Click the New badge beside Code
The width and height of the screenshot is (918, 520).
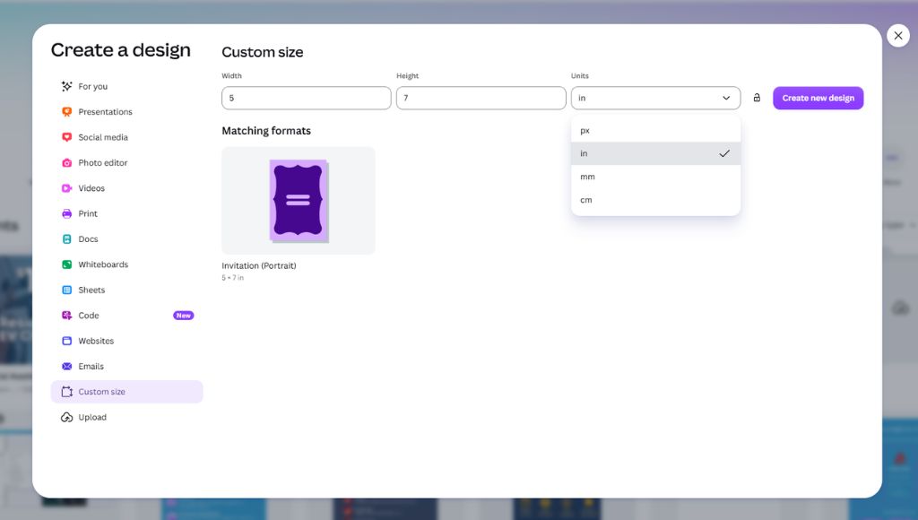[x=183, y=316]
